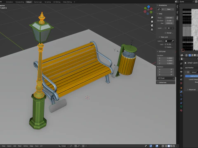Open the Add Modifier dropdown

coord(191,68)
